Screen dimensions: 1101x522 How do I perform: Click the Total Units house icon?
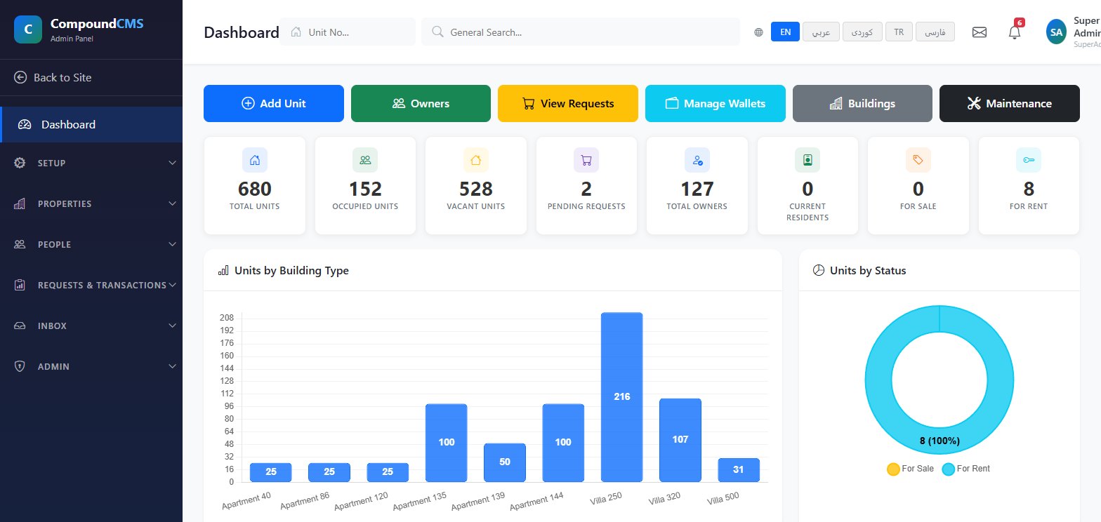[x=255, y=160]
